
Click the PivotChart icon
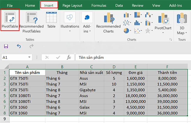[164, 18]
